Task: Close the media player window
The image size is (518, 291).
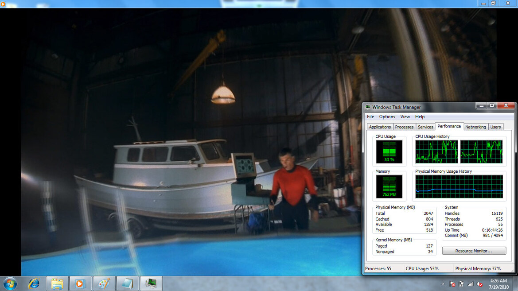Action: (508, 3)
